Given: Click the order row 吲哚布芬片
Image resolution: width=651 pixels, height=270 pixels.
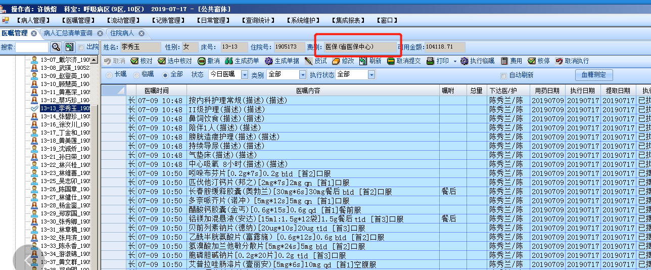Looking at the screenshot, I should coord(376,173).
